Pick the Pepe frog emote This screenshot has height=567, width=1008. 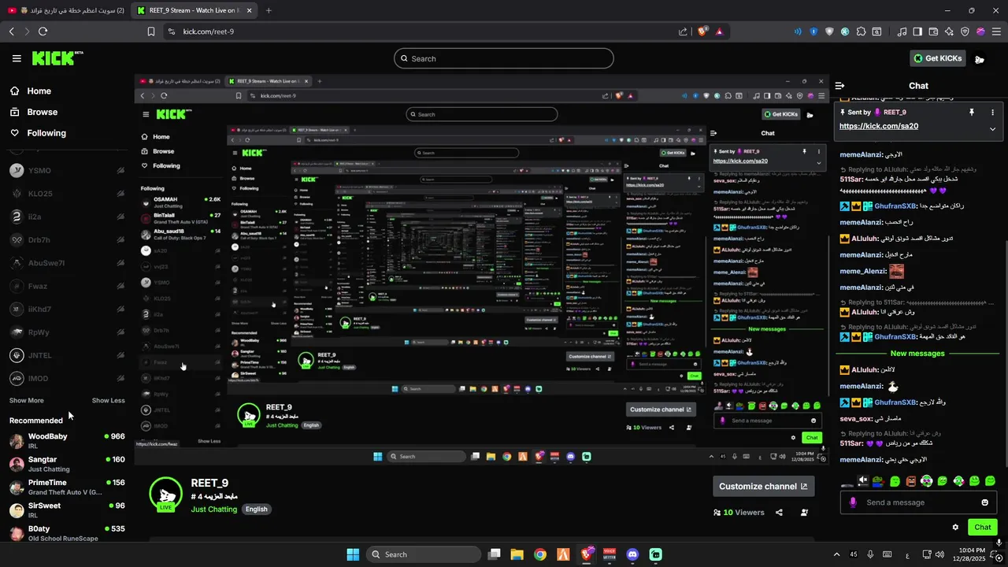tap(879, 480)
